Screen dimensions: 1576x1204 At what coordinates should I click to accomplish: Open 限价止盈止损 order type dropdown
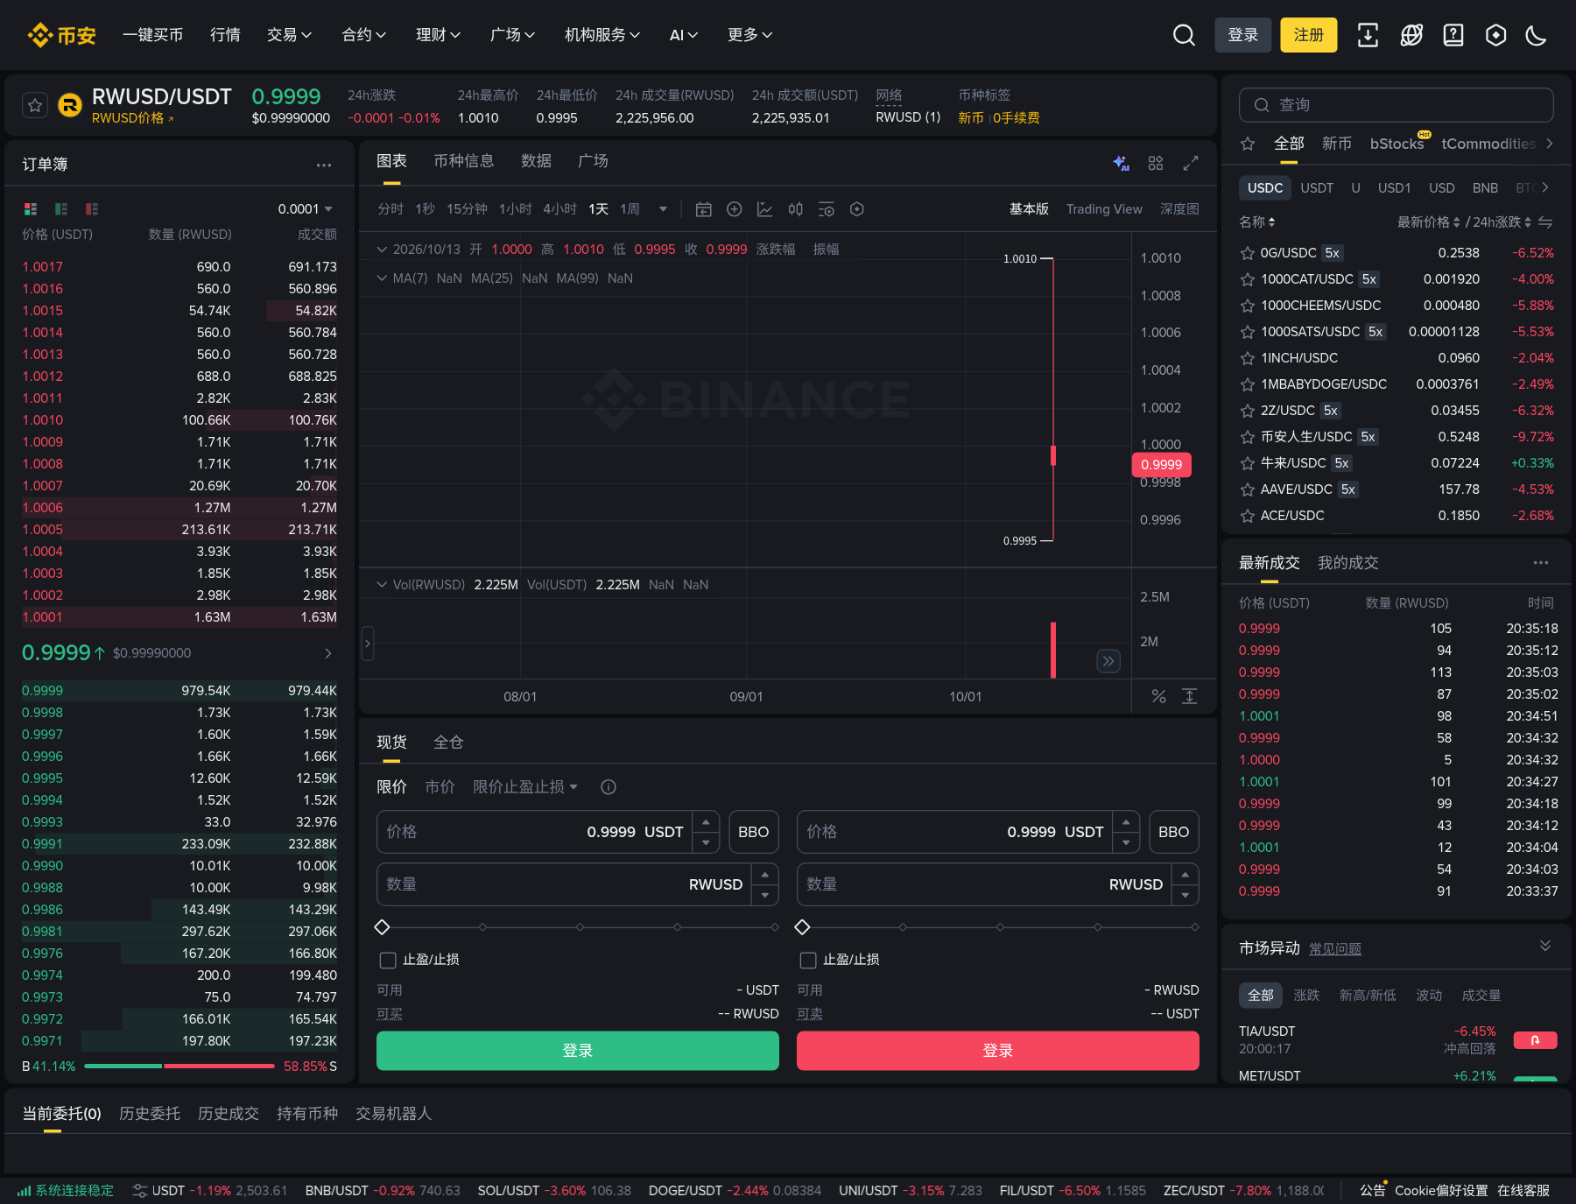point(525,787)
